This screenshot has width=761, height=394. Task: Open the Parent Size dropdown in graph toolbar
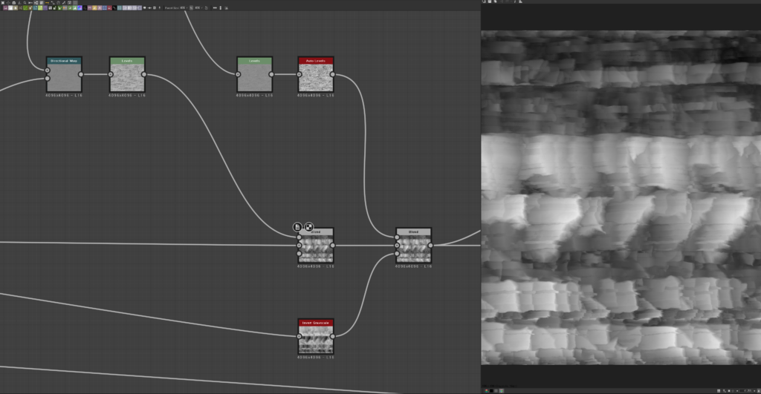pyautogui.click(x=184, y=7)
